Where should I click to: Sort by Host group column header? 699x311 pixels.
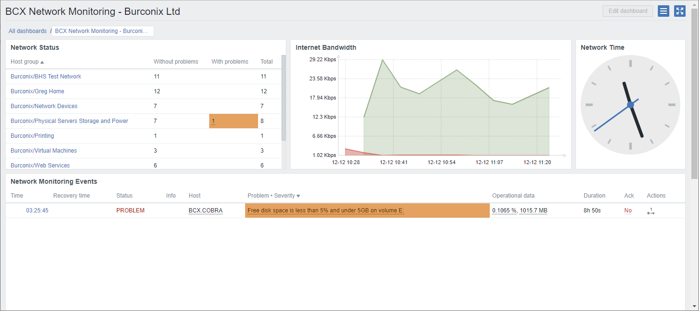coord(27,62)
